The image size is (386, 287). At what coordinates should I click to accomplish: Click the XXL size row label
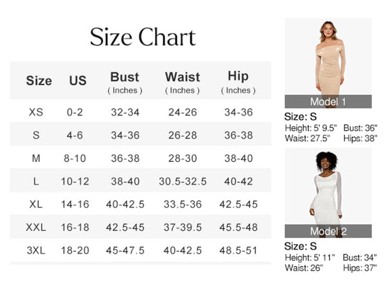point(36,227)
